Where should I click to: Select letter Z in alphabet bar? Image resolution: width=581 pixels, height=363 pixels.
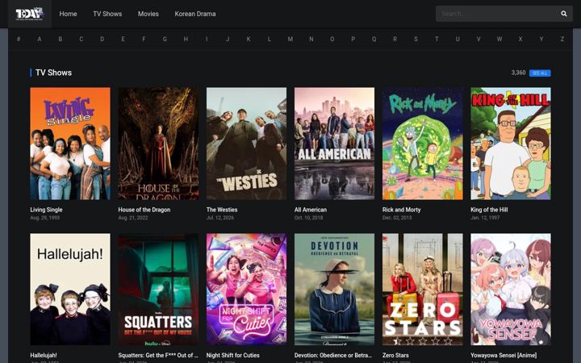(x=562, y=39)
